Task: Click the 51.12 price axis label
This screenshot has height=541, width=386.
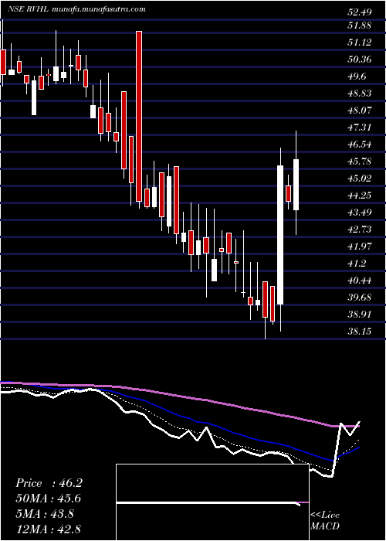Action: pyautogui.click(x=360, y=43)
